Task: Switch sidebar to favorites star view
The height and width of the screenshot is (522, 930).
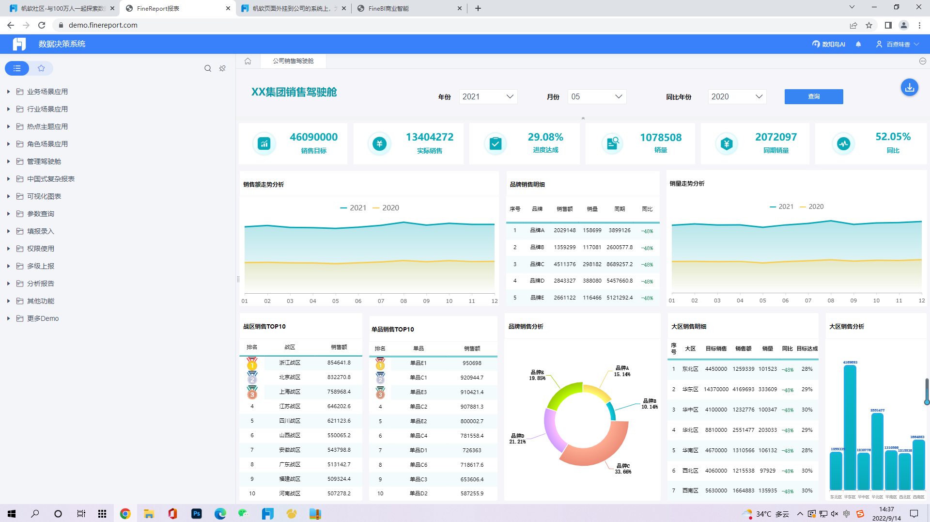Action: pyautogui.click(x=41, y=68)
